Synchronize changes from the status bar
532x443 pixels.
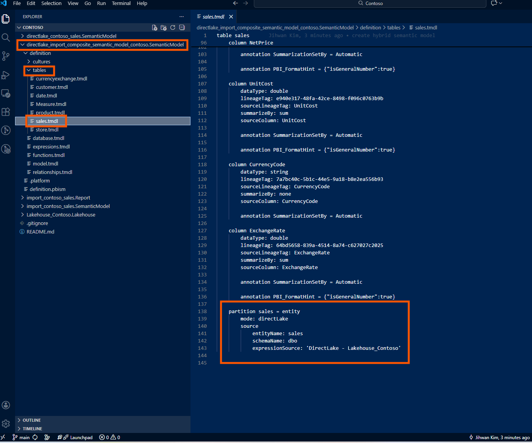tap(35, 437)
